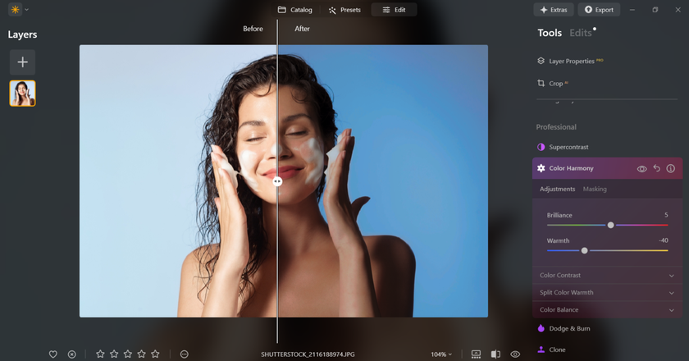Expand the Color Contrast section
Image resolution: width=689 pixels, height=361 pixels.
coord(607,275)
